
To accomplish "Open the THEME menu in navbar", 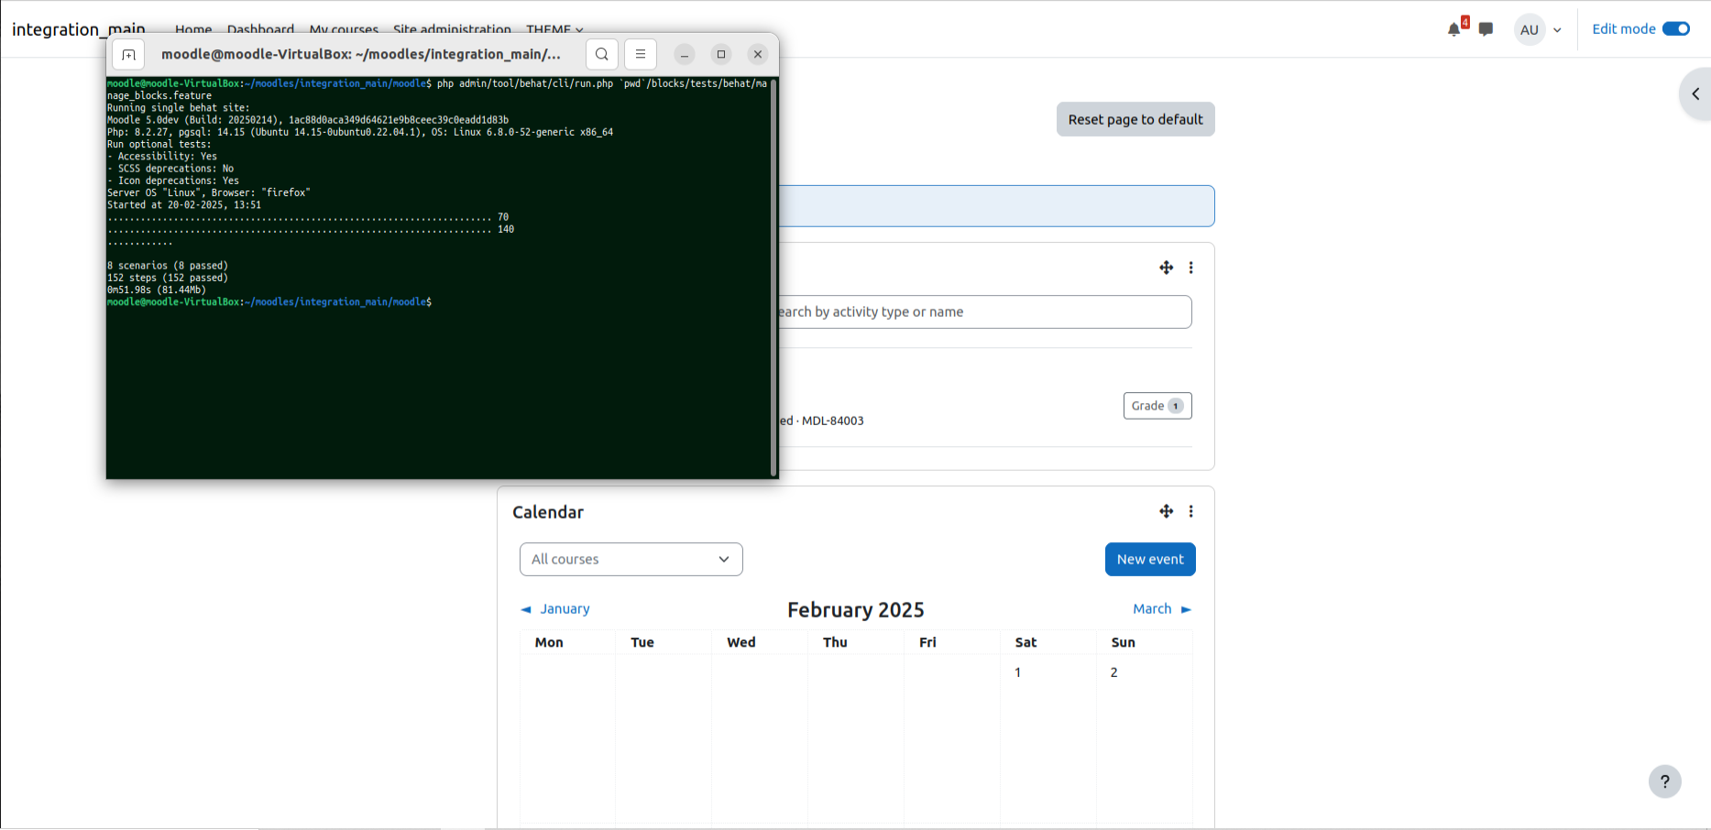I will (554, 29).
